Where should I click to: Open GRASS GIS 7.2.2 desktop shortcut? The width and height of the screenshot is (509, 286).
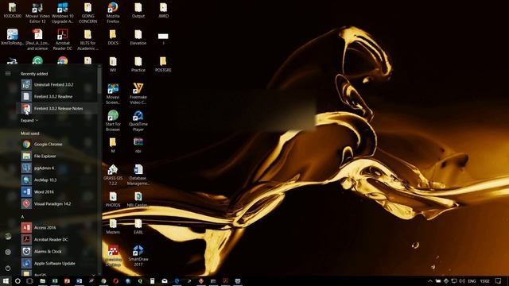pos(113,175)
